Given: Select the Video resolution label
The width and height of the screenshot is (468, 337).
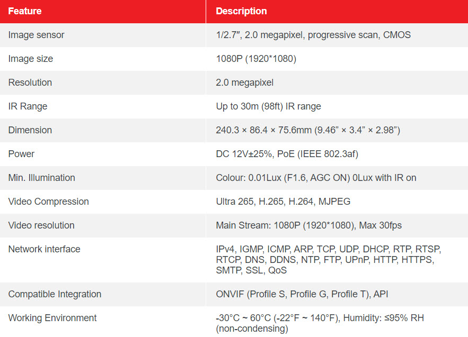Looking at the screenshot, I should [x=41, y=225].
